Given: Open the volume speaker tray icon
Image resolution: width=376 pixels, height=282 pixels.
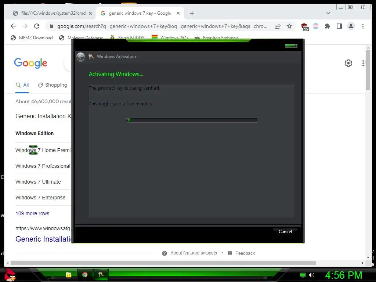Looking at the screenshot, I should (x=312, y=275).
